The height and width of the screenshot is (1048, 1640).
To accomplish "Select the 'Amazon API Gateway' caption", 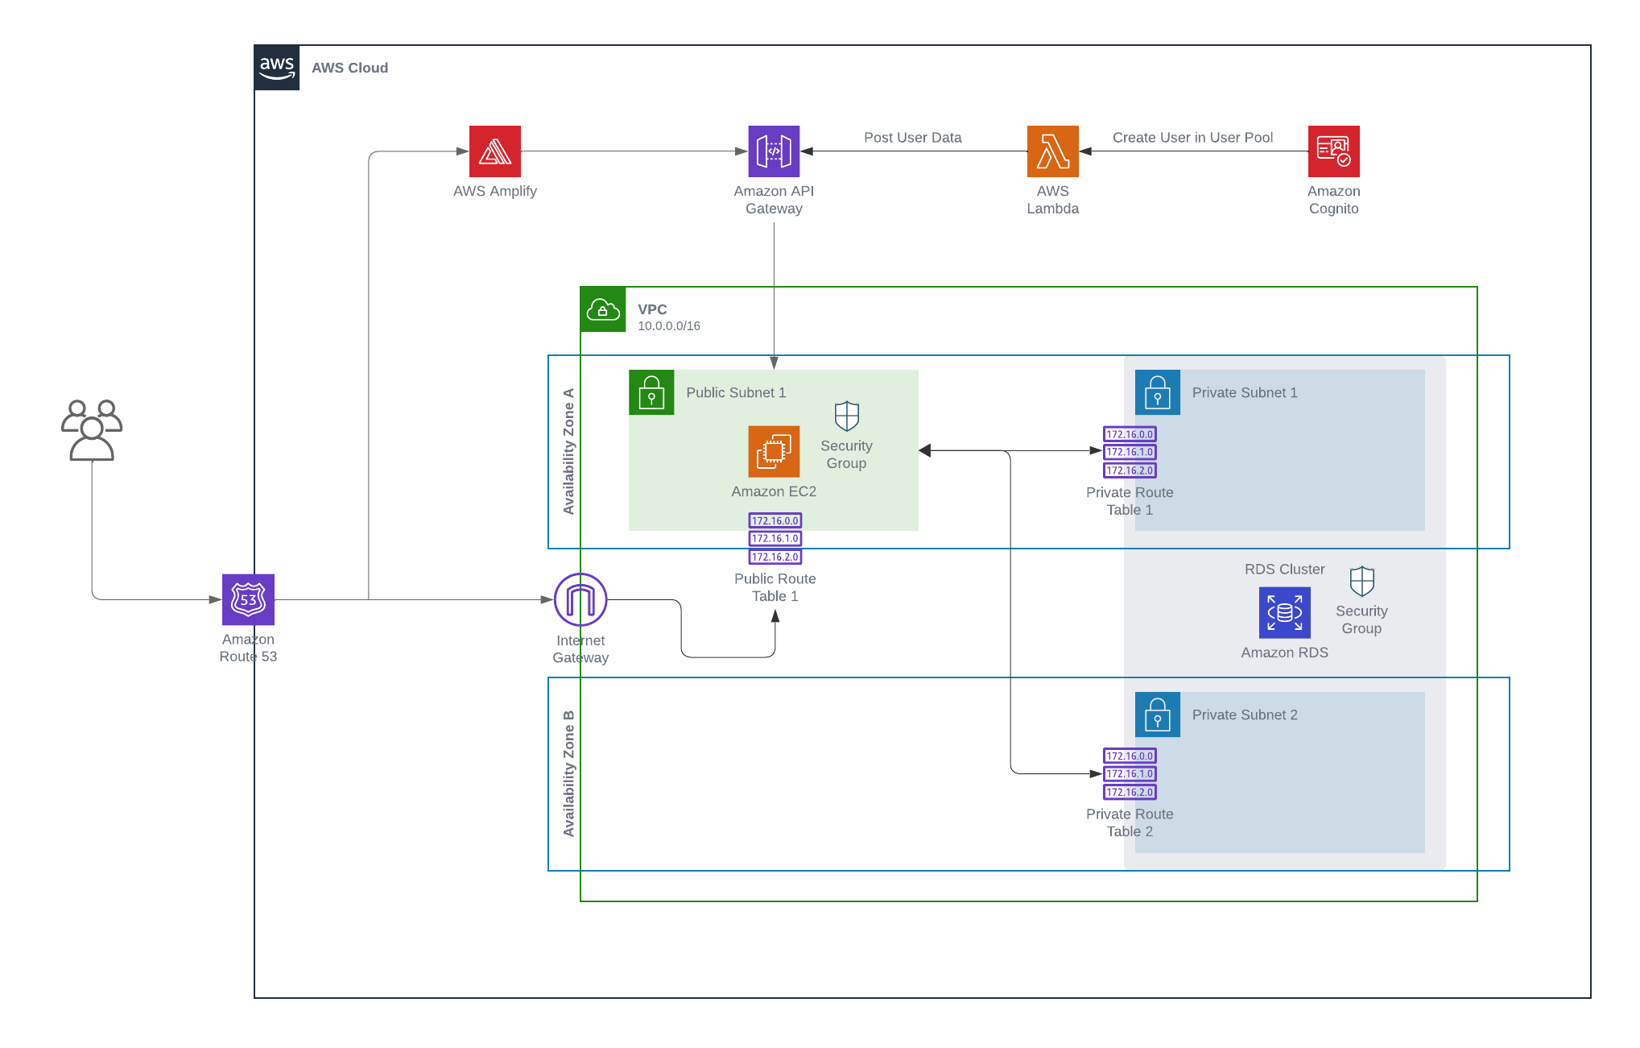I will [774, 200].
